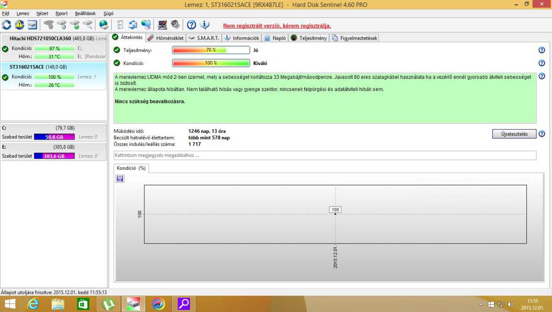The height and width of the screenshot is (312, 552).
Task: Open uTorrent from the taskbar
Action: click(108, 304)
